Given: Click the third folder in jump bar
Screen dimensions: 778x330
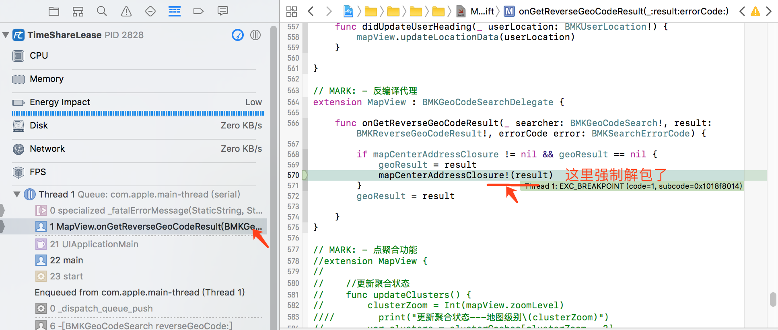Looking at the screenshot, I should [x=416, y=12].
